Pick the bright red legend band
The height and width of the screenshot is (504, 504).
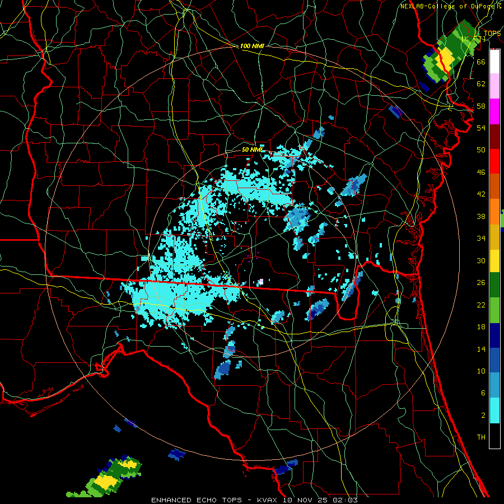coord(494,161)
